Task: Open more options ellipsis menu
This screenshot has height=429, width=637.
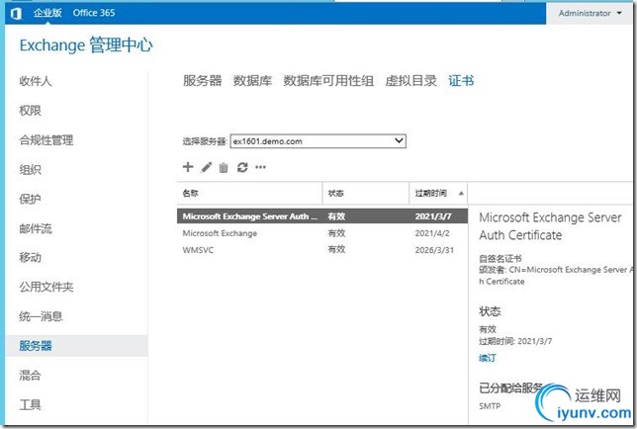Action: (260, 167)
